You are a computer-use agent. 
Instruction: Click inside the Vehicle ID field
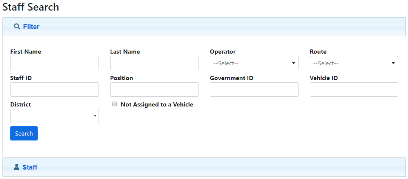354,89
